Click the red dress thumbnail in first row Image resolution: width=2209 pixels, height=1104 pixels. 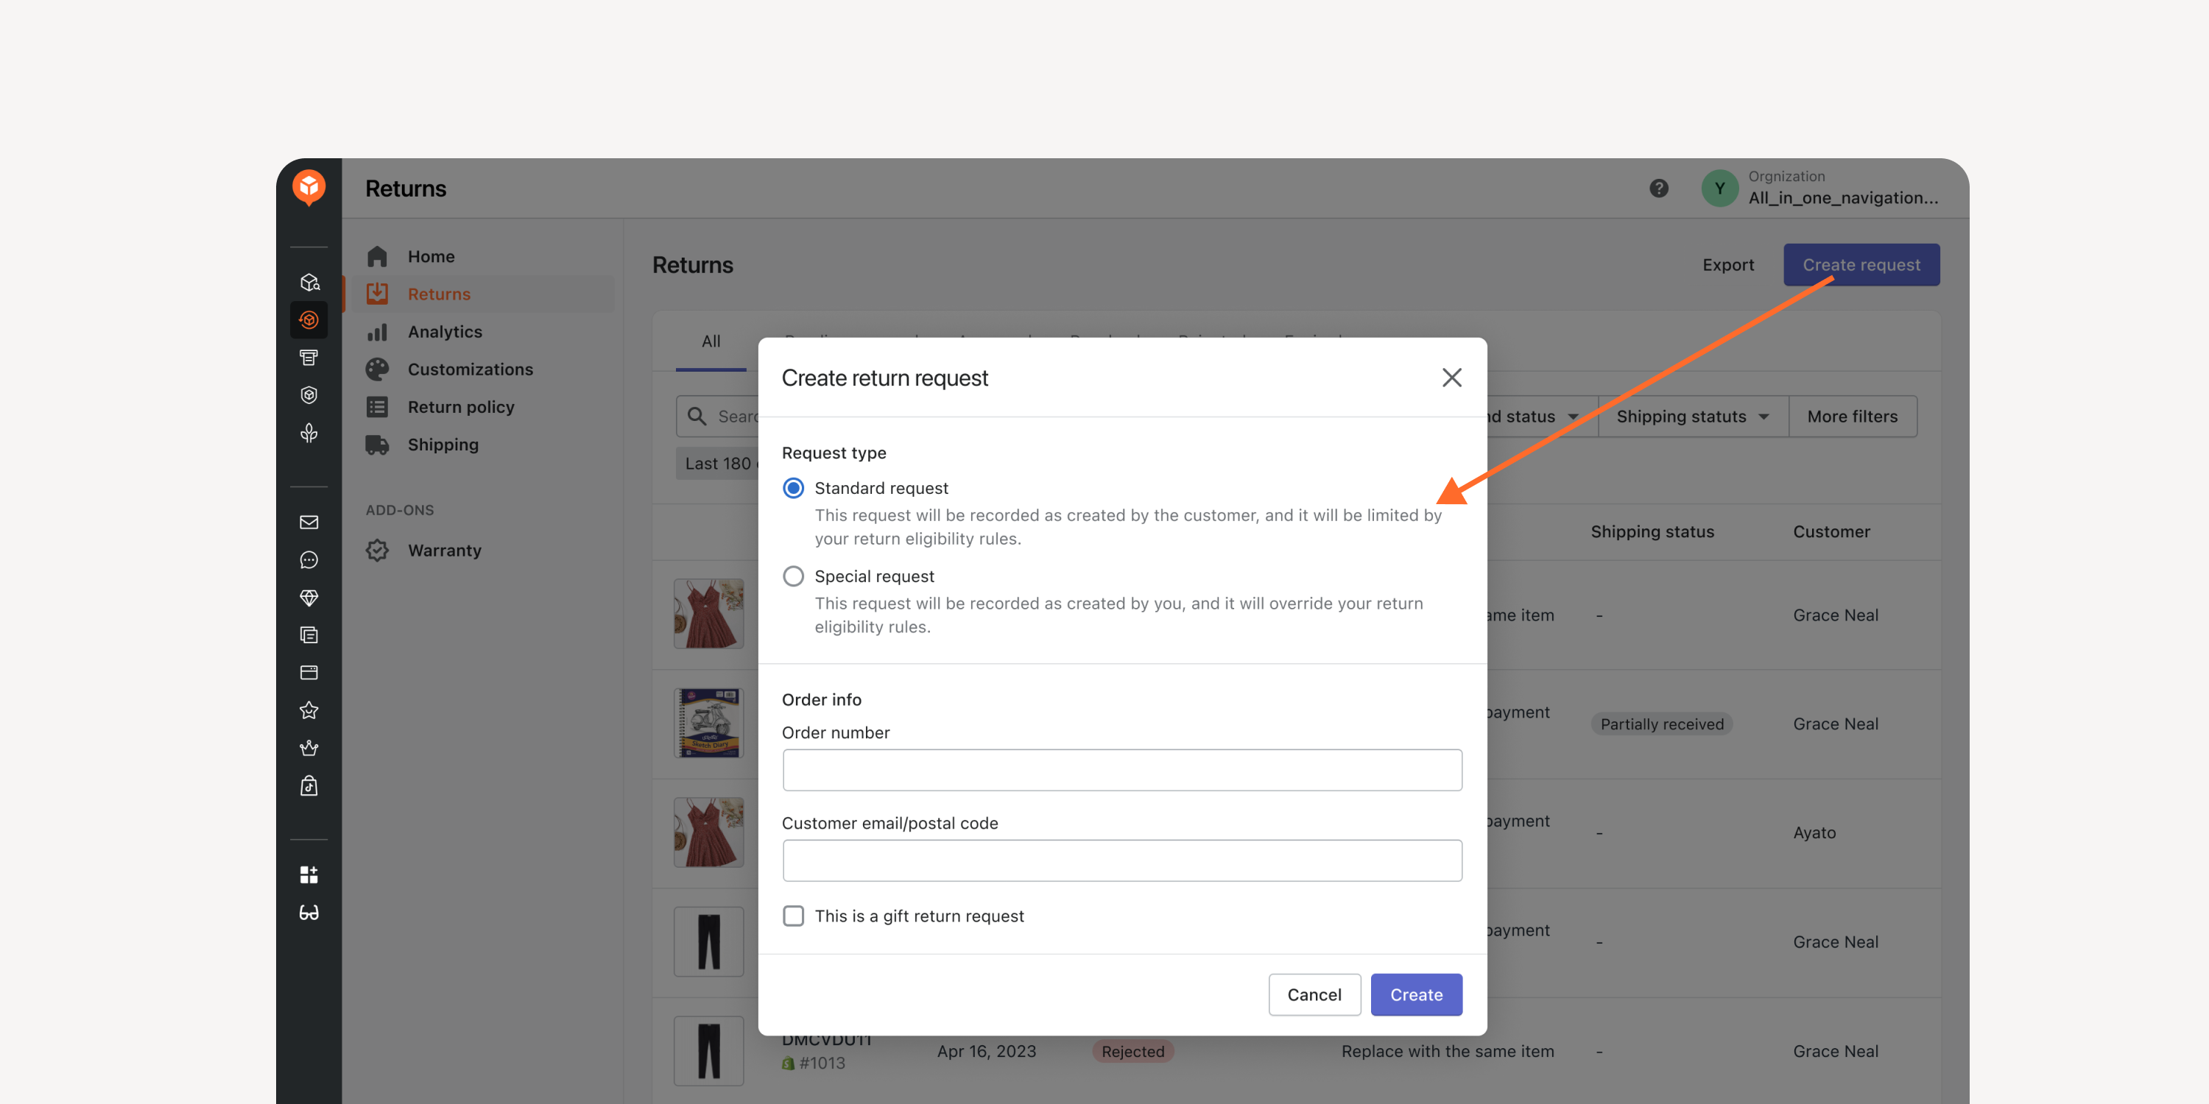point(708,614)
